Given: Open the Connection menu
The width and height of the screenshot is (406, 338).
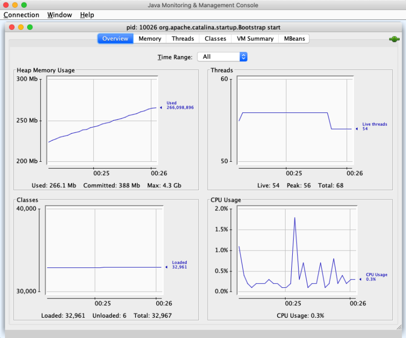Looking at the screenshot, I should coord(21,15).
